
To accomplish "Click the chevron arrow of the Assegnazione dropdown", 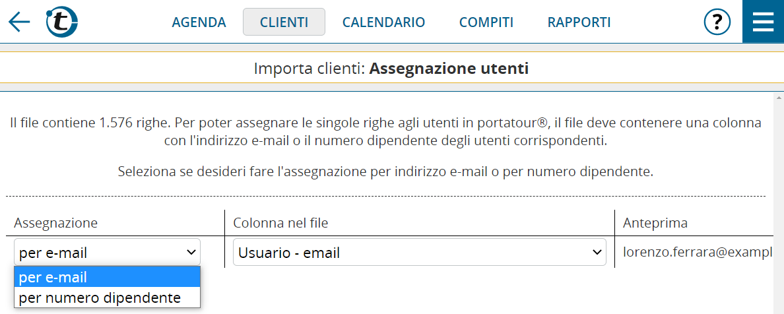I will pos(191,253).
